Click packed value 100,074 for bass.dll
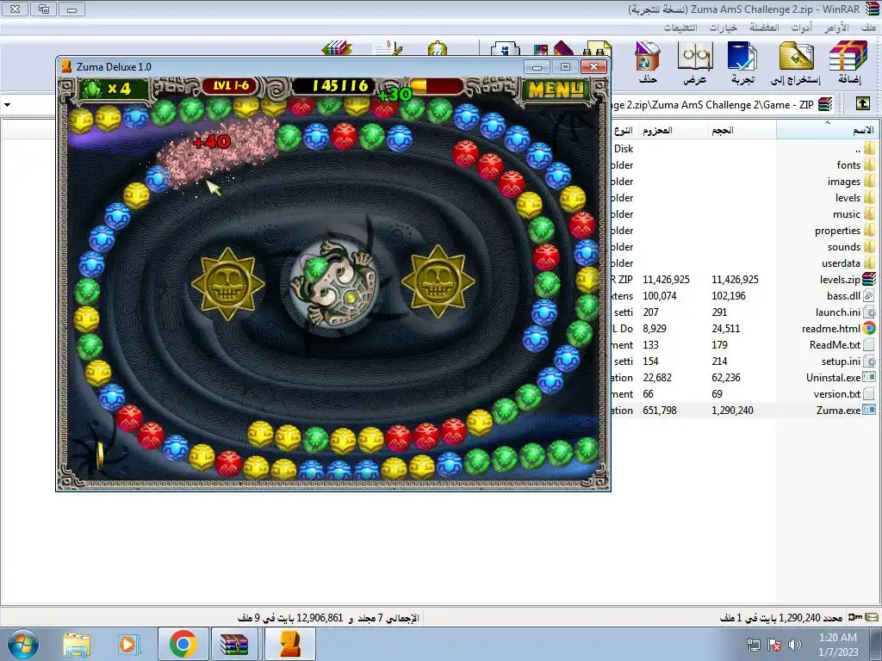882x661 pixels. click(x=661, y=296)
